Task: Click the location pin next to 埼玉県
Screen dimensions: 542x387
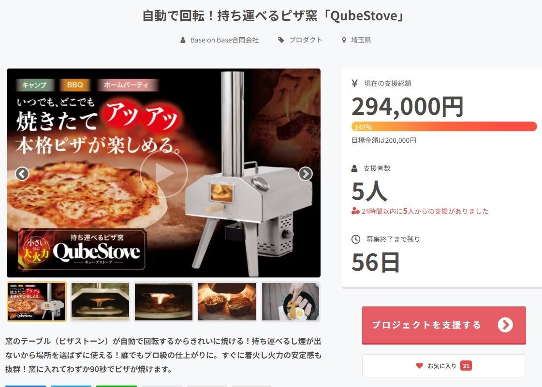Action: 344,40
